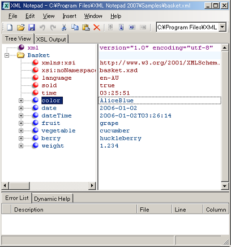Click tree pane horizontal scroll right arrow
Image resolution: width=231 pixels, height=247 pixels.
click(x=92, y=186)
